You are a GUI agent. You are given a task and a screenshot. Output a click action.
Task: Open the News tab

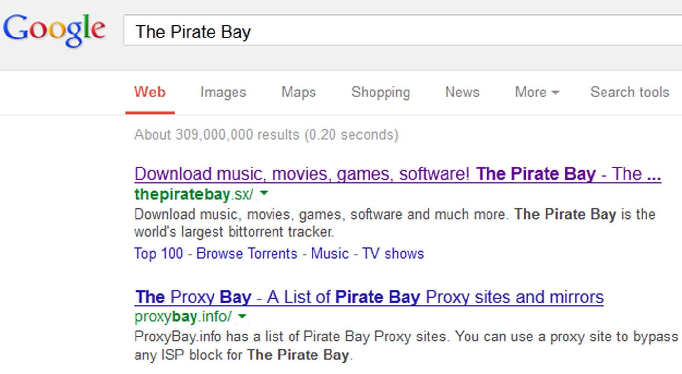pos(462,92)
